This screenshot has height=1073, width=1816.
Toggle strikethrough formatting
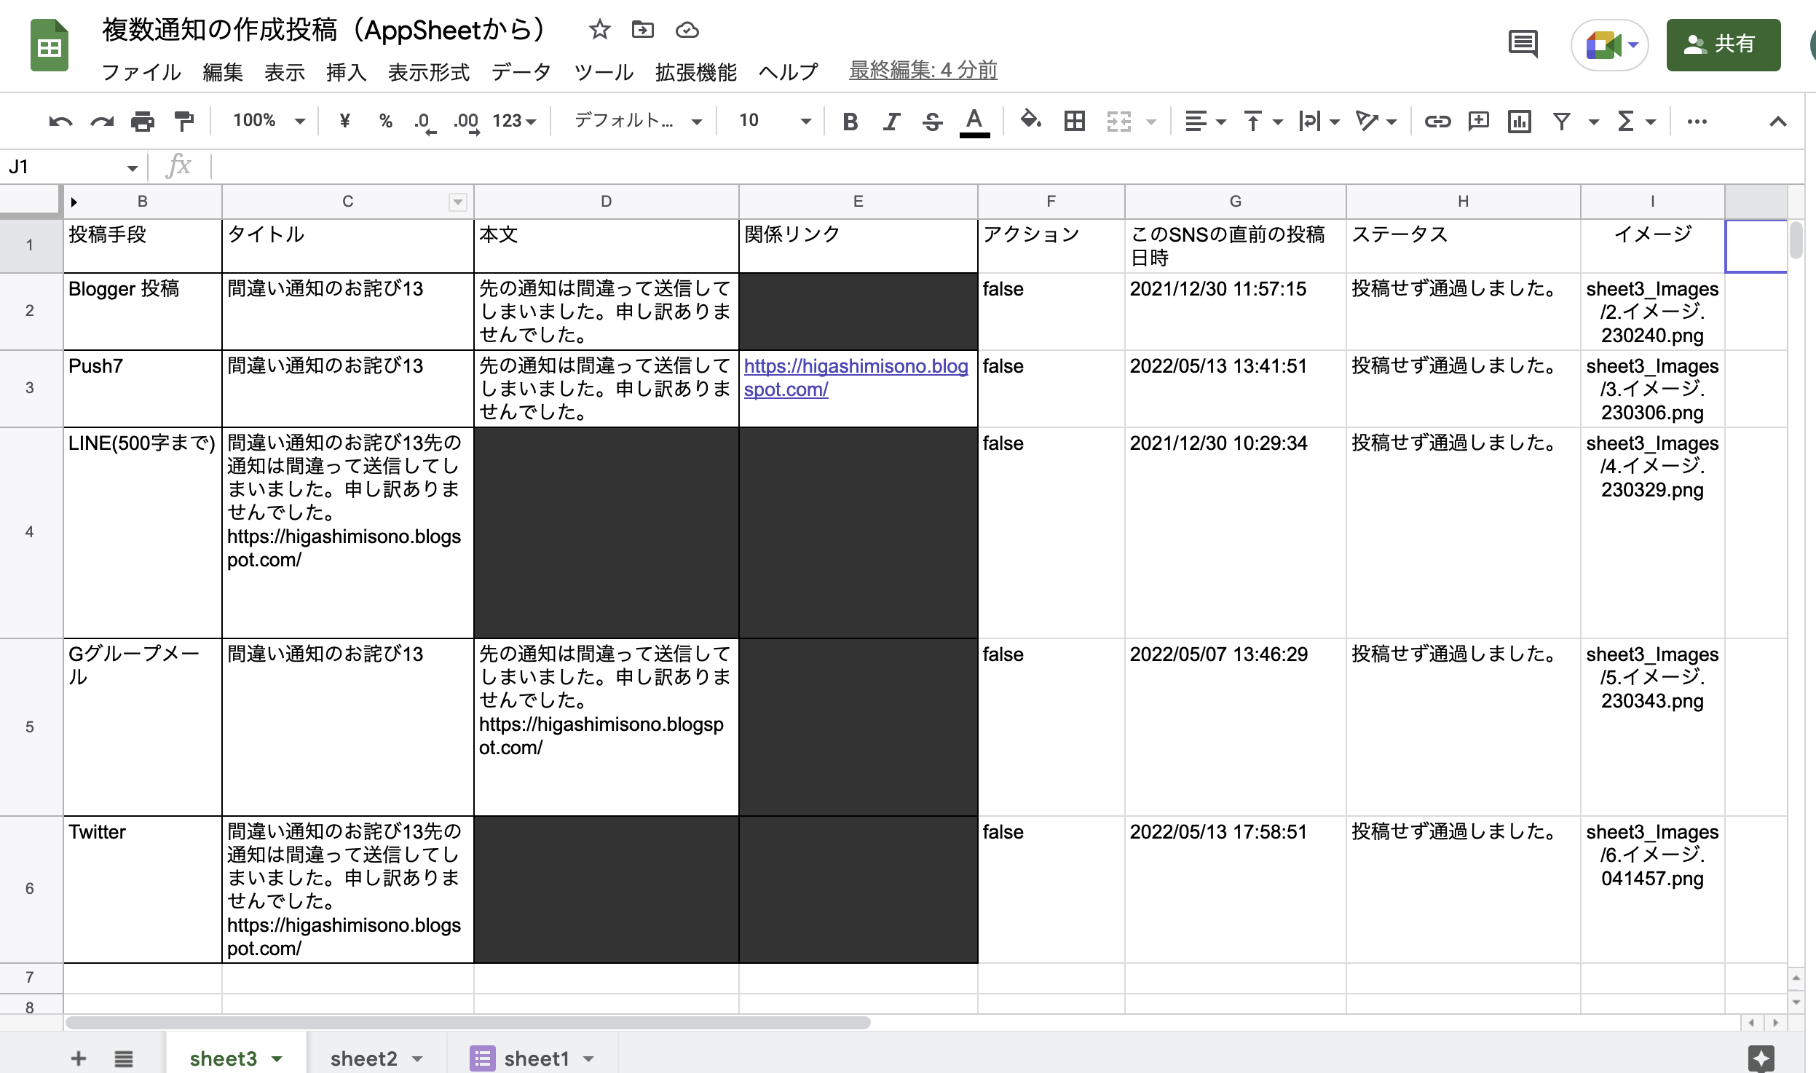point(932,122)
